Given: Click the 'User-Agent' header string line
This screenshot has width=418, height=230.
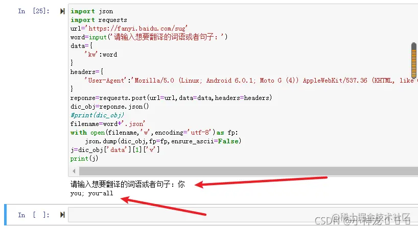Looking at the screenshot, I should [x=250, y=81].
